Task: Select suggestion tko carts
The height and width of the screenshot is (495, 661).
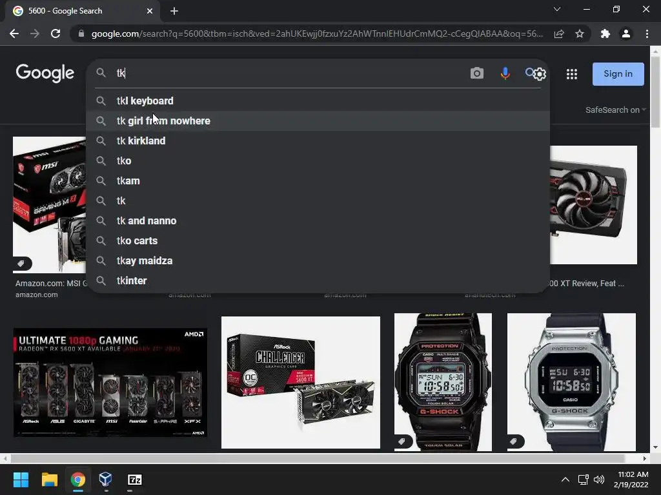Action: click(x=318, y=241)
